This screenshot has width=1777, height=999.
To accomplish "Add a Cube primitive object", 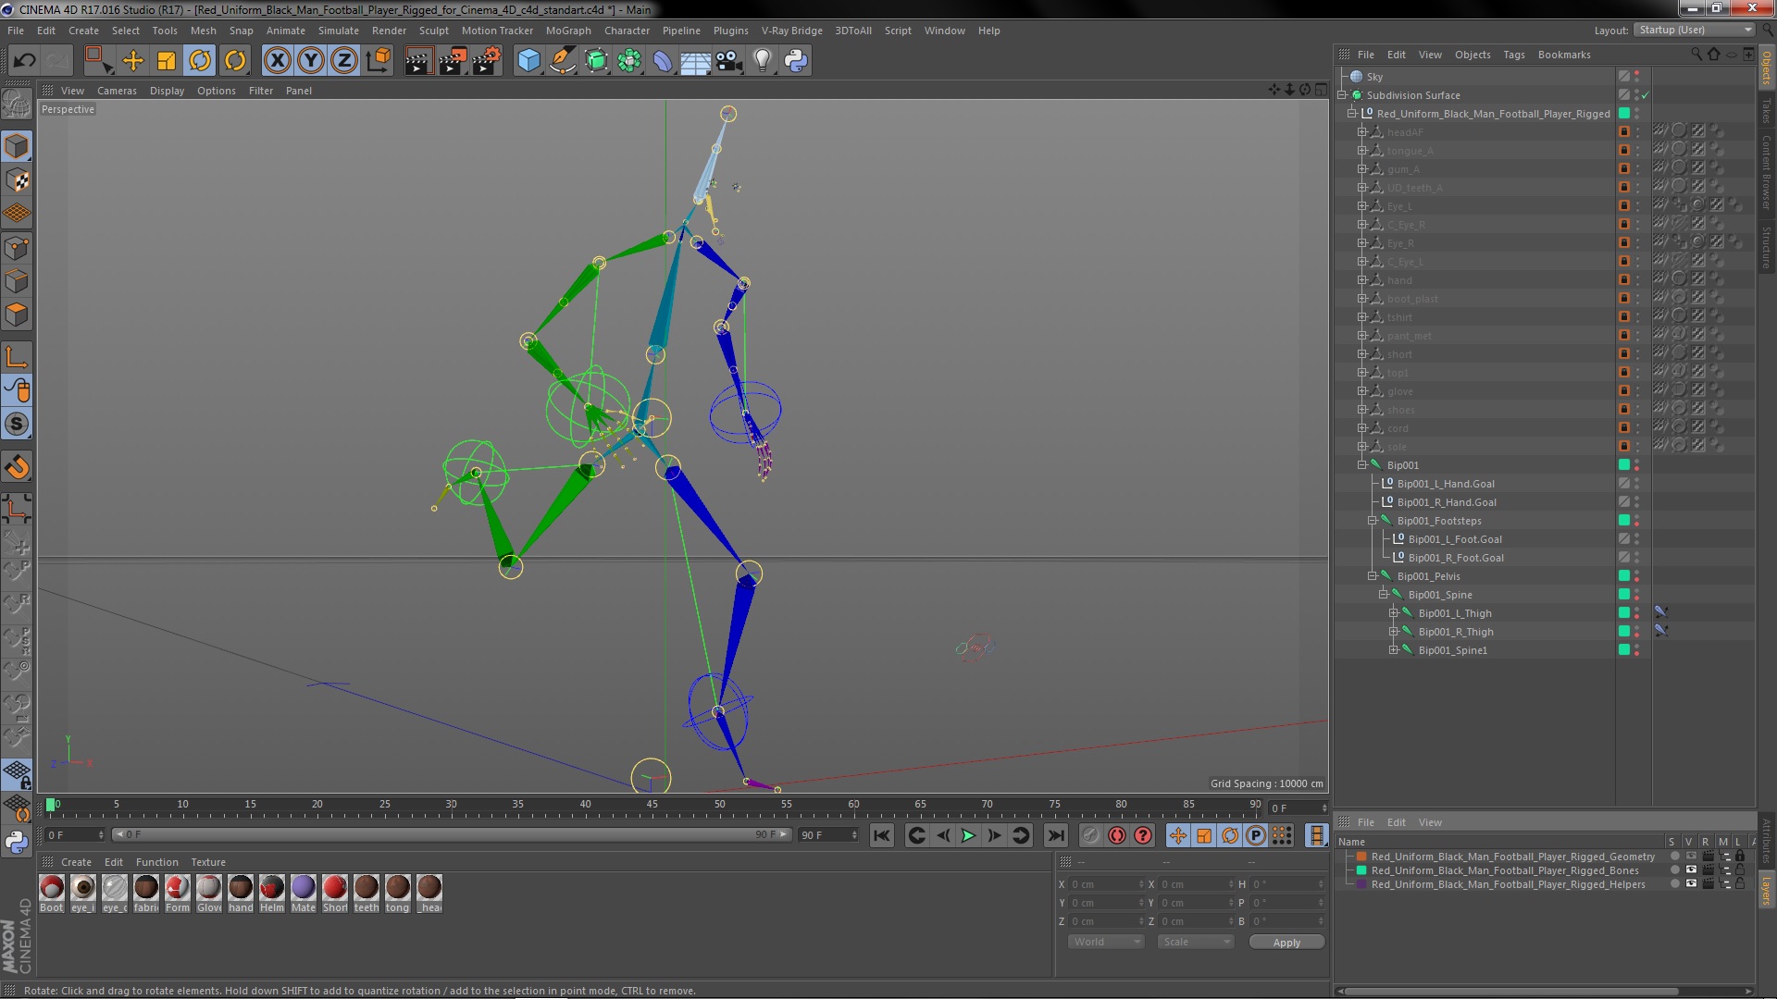I will pyautogui.click(x=528, y=61).
